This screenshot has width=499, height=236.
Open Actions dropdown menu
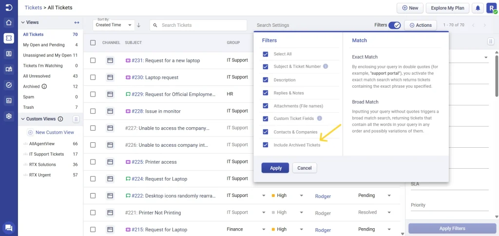tap(421, 25)
